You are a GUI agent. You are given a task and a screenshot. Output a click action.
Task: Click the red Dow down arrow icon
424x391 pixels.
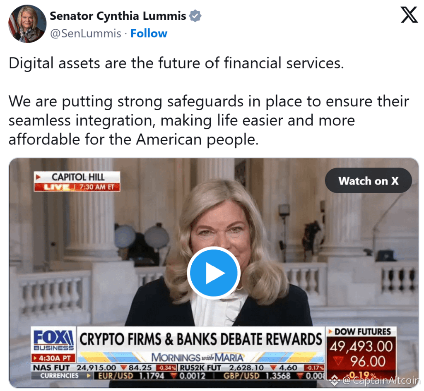338,361
